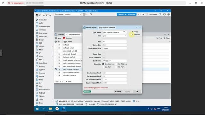Click Filter in Queues window
Screen dimensions: 205x115
tap(167, 38)
